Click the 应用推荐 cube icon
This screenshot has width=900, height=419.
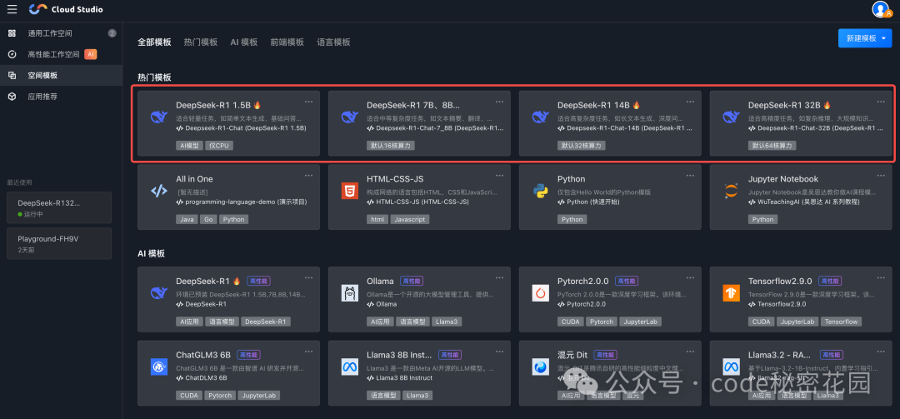point(12,97)
